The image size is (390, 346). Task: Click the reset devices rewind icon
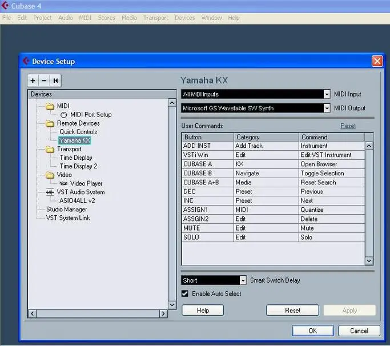pyautogui.click(x=55, y=81)
